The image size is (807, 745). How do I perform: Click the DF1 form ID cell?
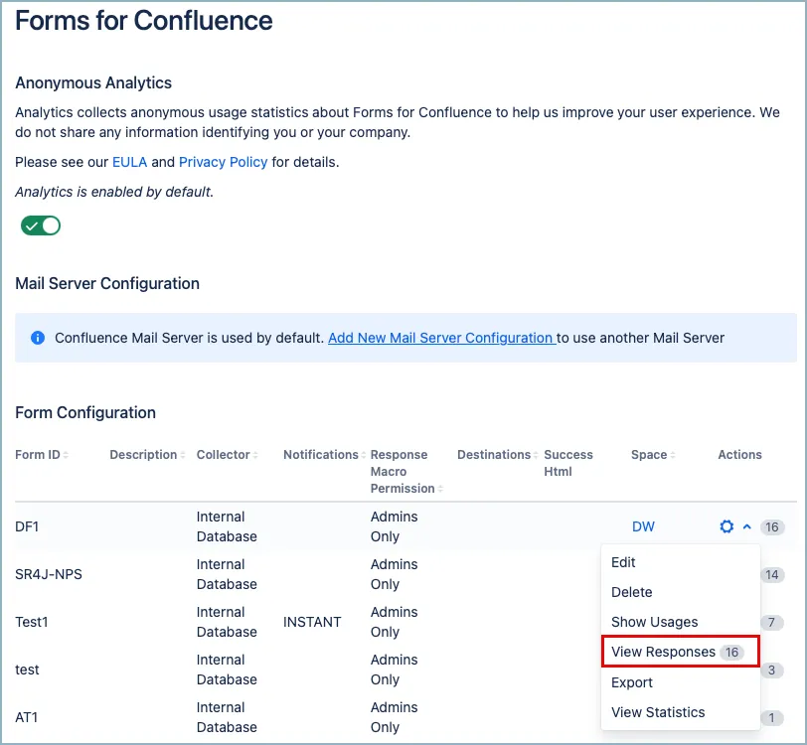(27, 526)
